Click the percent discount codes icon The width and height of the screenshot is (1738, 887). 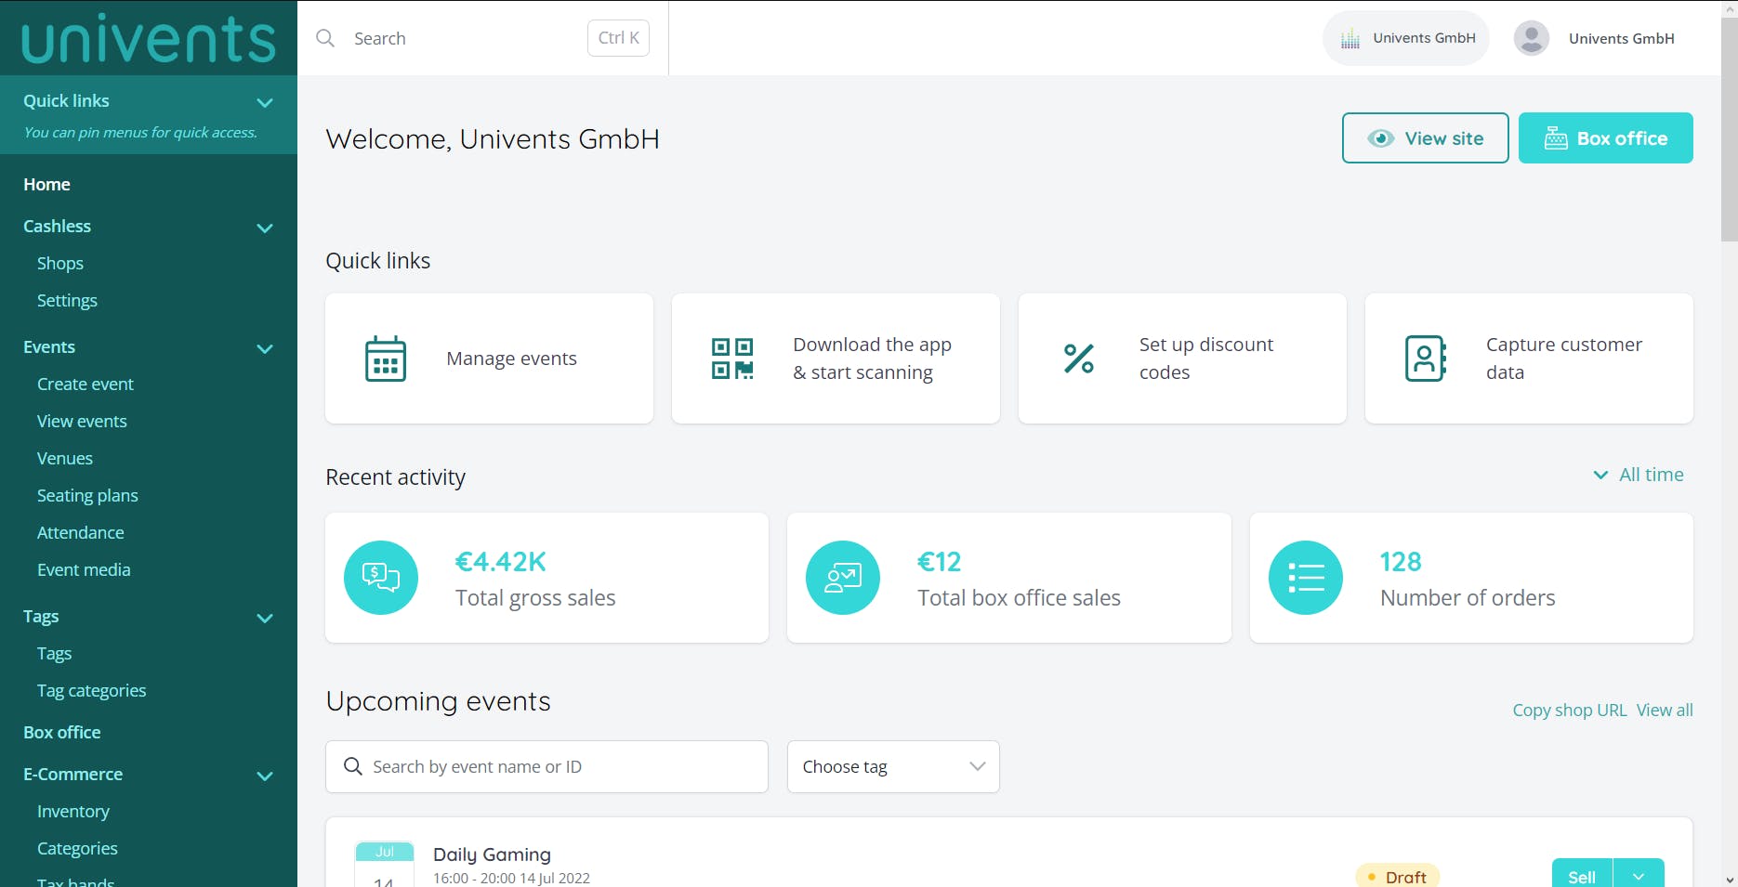point(1079,359)
